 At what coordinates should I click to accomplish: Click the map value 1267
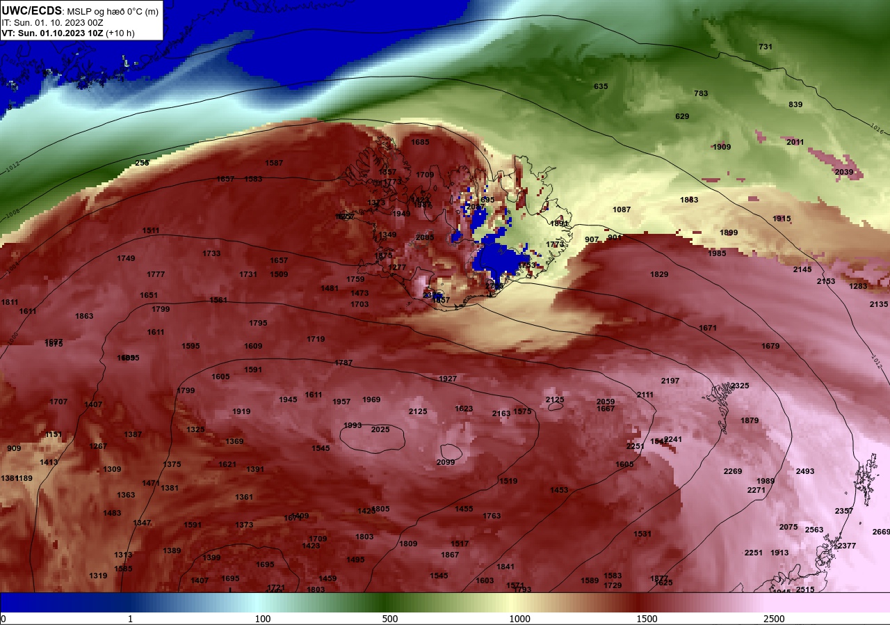tap(98, 446)
